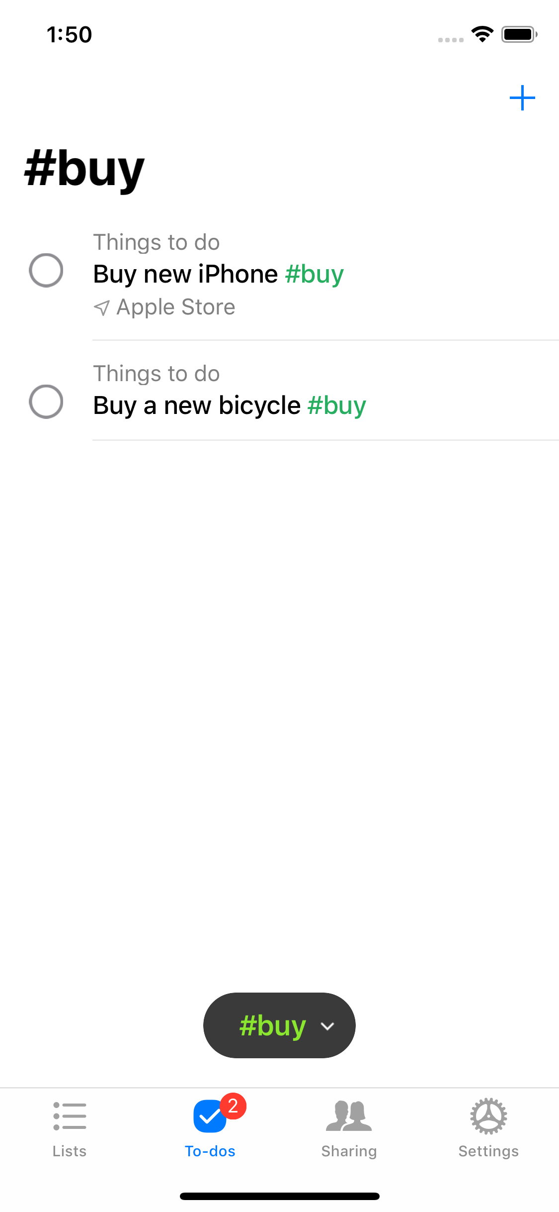Screen dimensions: 559x1212
Task: Switch to the To-dos tab
Action: [x=210, y=1127]
